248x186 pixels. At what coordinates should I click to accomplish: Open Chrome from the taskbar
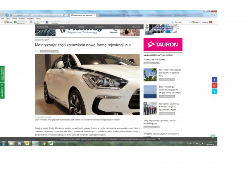43,143
